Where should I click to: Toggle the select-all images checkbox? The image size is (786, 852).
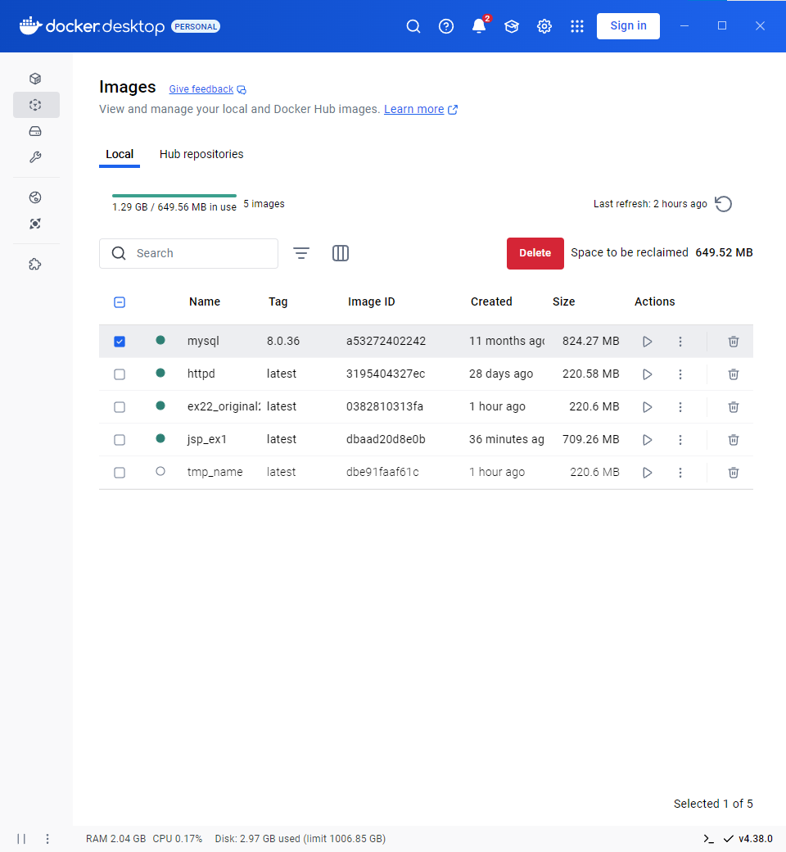120,302
